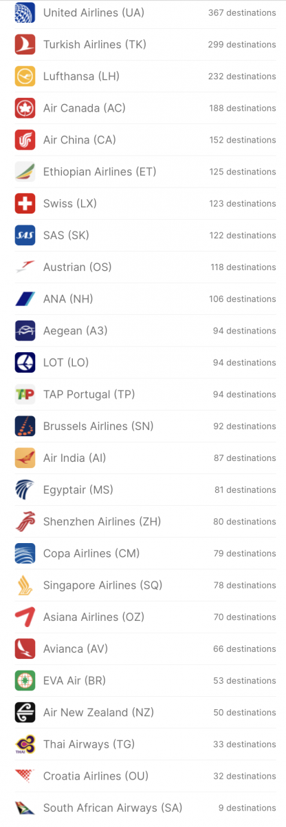This screenshot has height=827, width=286.
Task: Click the TAP Portugal logo icon
Action: (x=25, y=394)
